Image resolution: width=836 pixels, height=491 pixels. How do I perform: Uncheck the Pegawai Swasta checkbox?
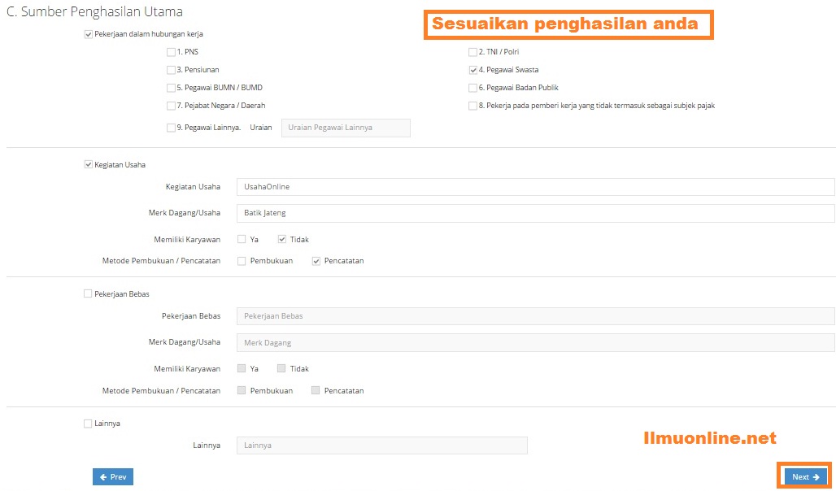[x=472, y=70]
